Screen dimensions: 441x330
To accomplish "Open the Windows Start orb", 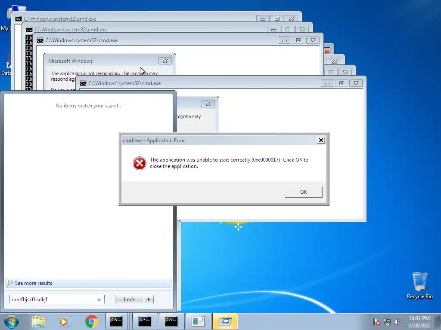I will [x=12, y=321].
